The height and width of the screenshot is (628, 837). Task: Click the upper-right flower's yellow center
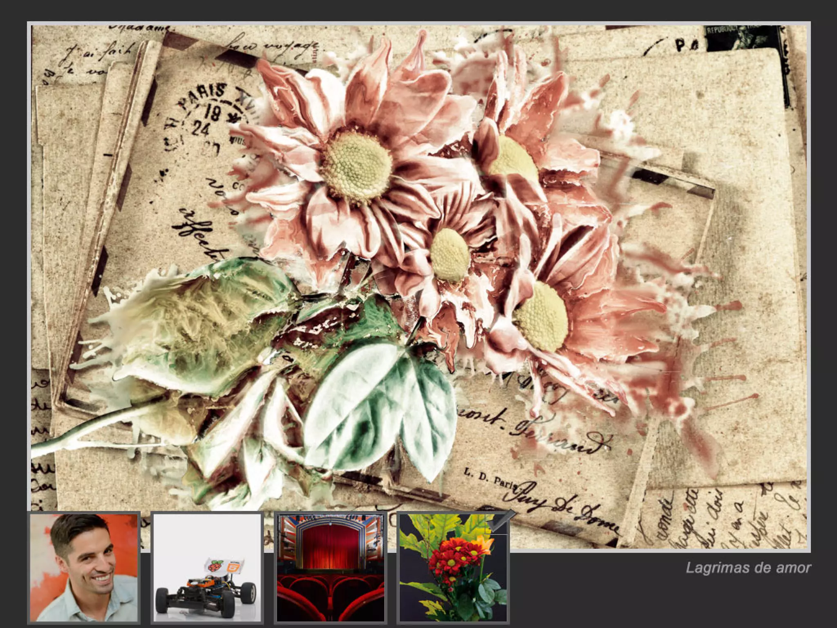click(513, 159)
